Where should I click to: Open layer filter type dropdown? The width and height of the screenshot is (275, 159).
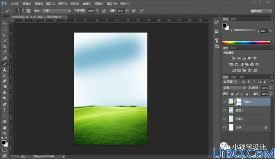230,82
